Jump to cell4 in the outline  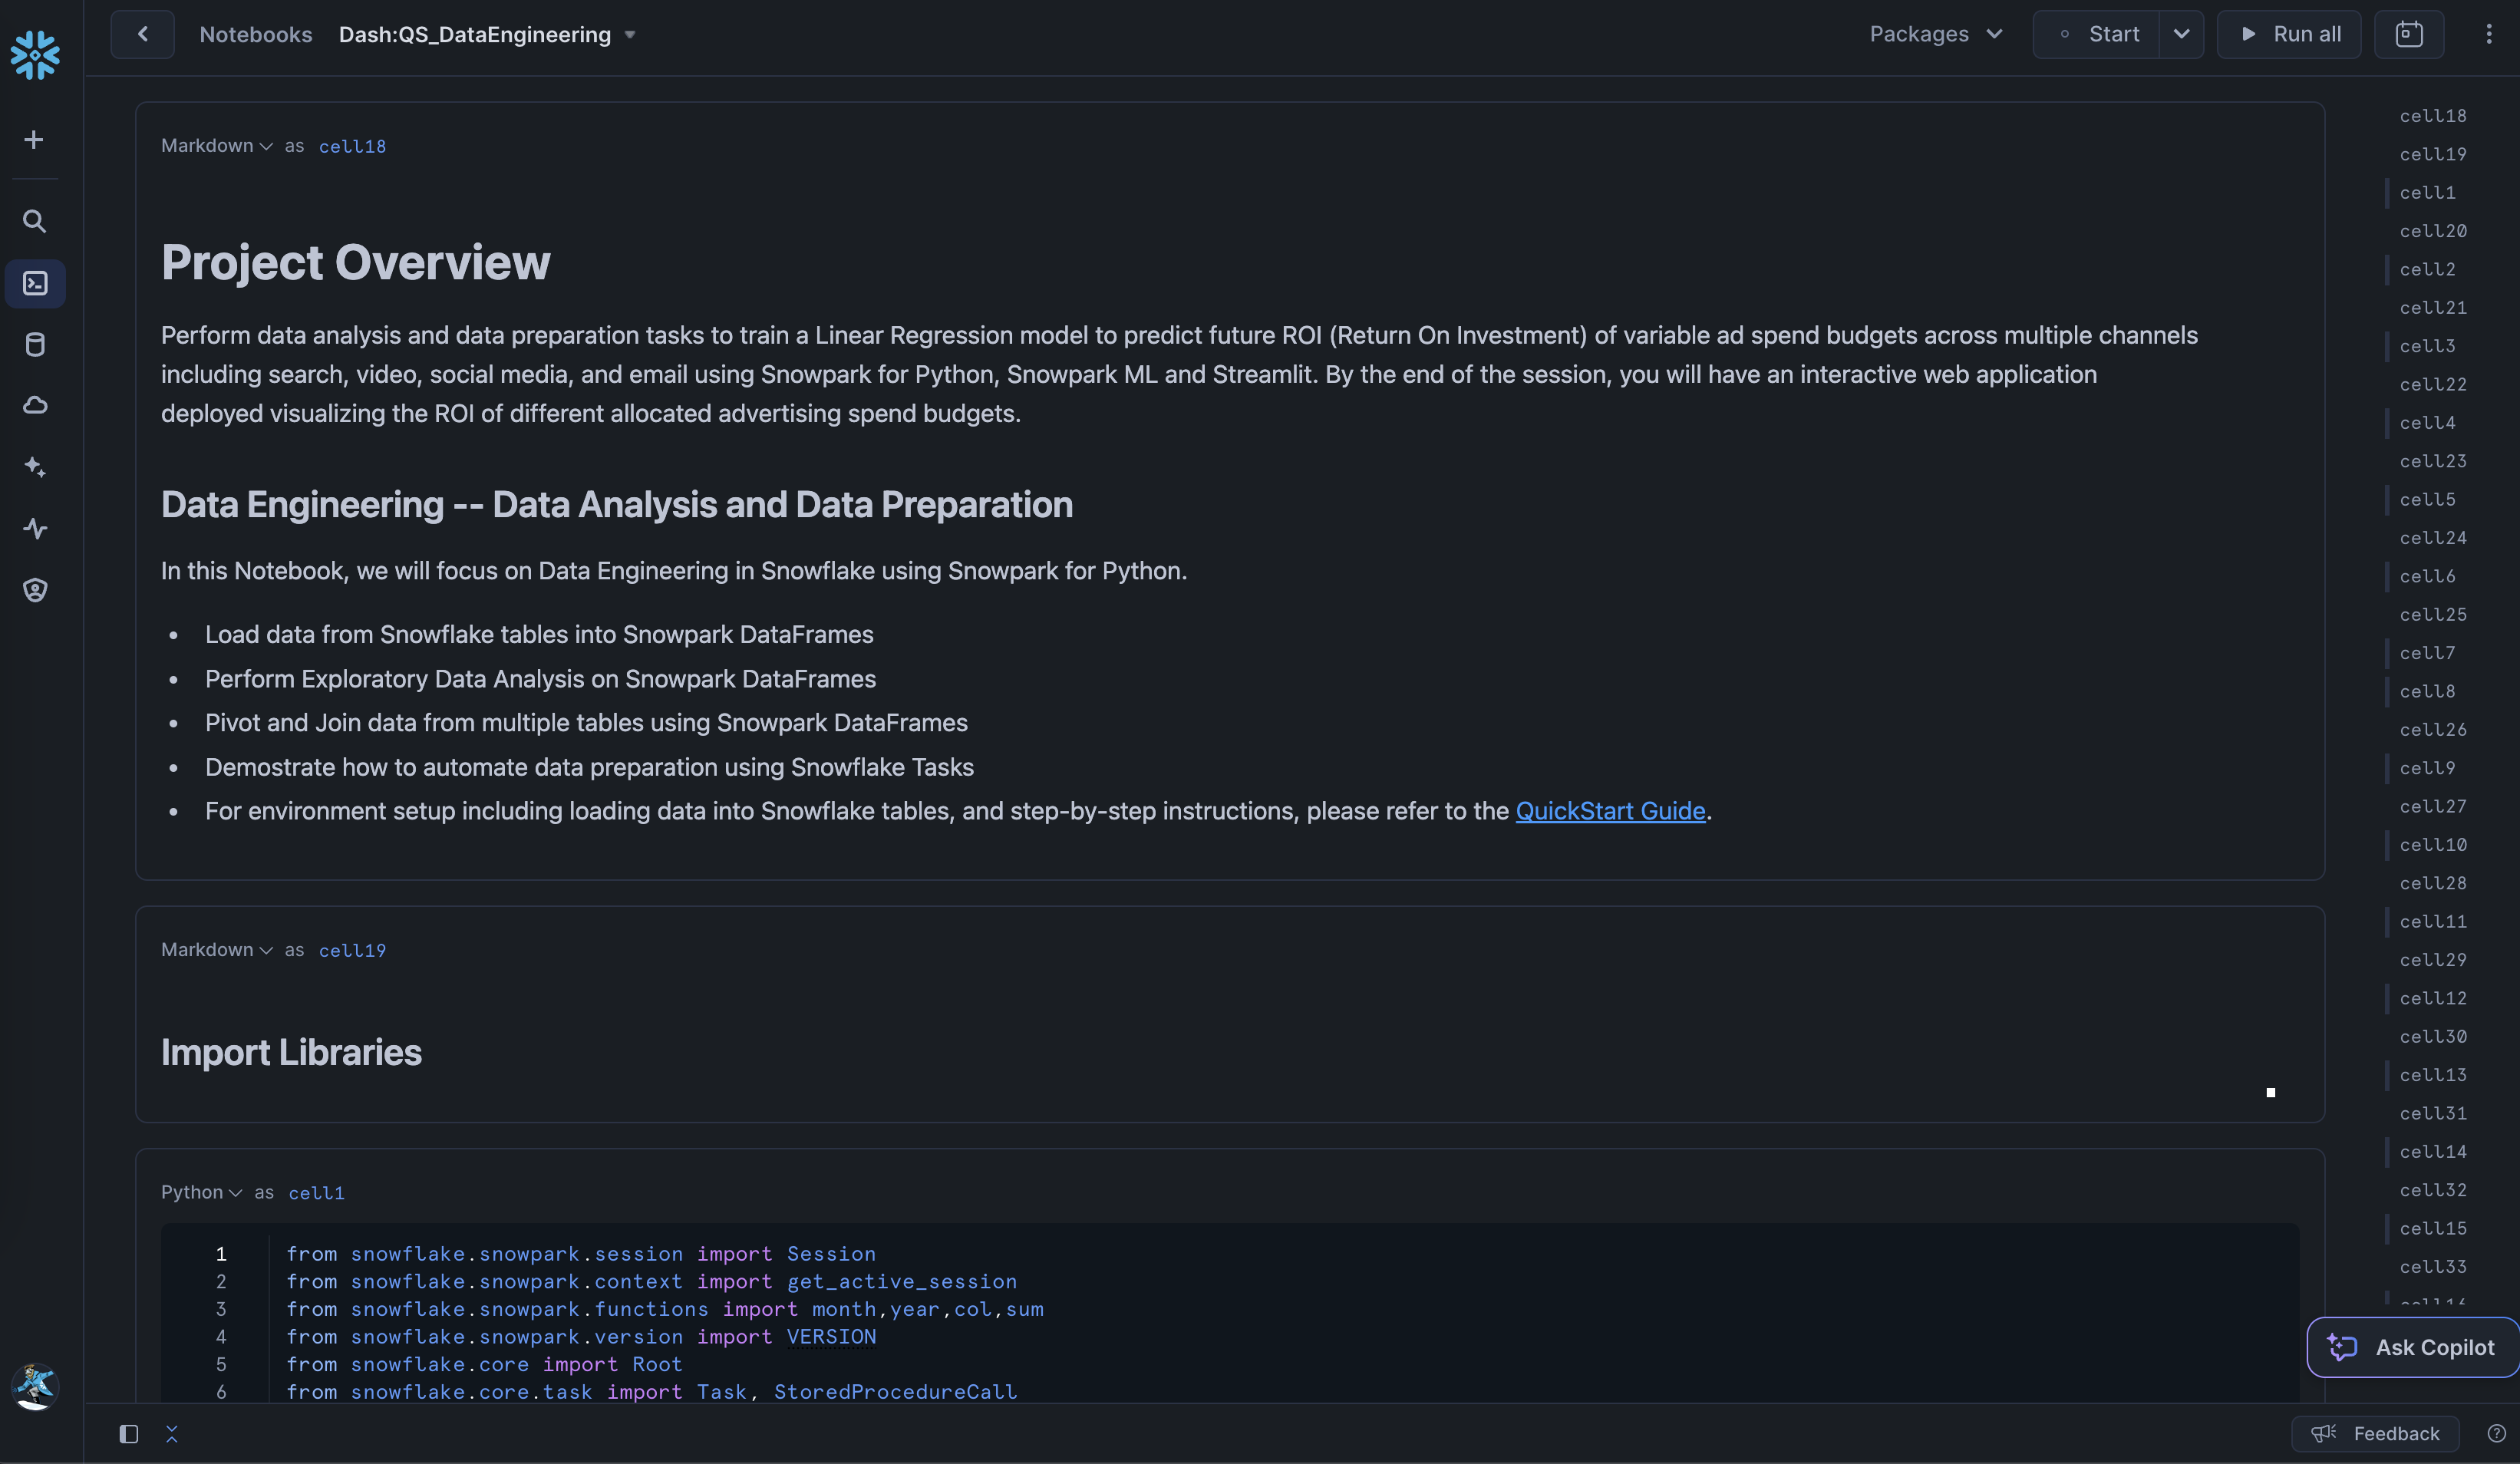click(x=2427, y=423)
